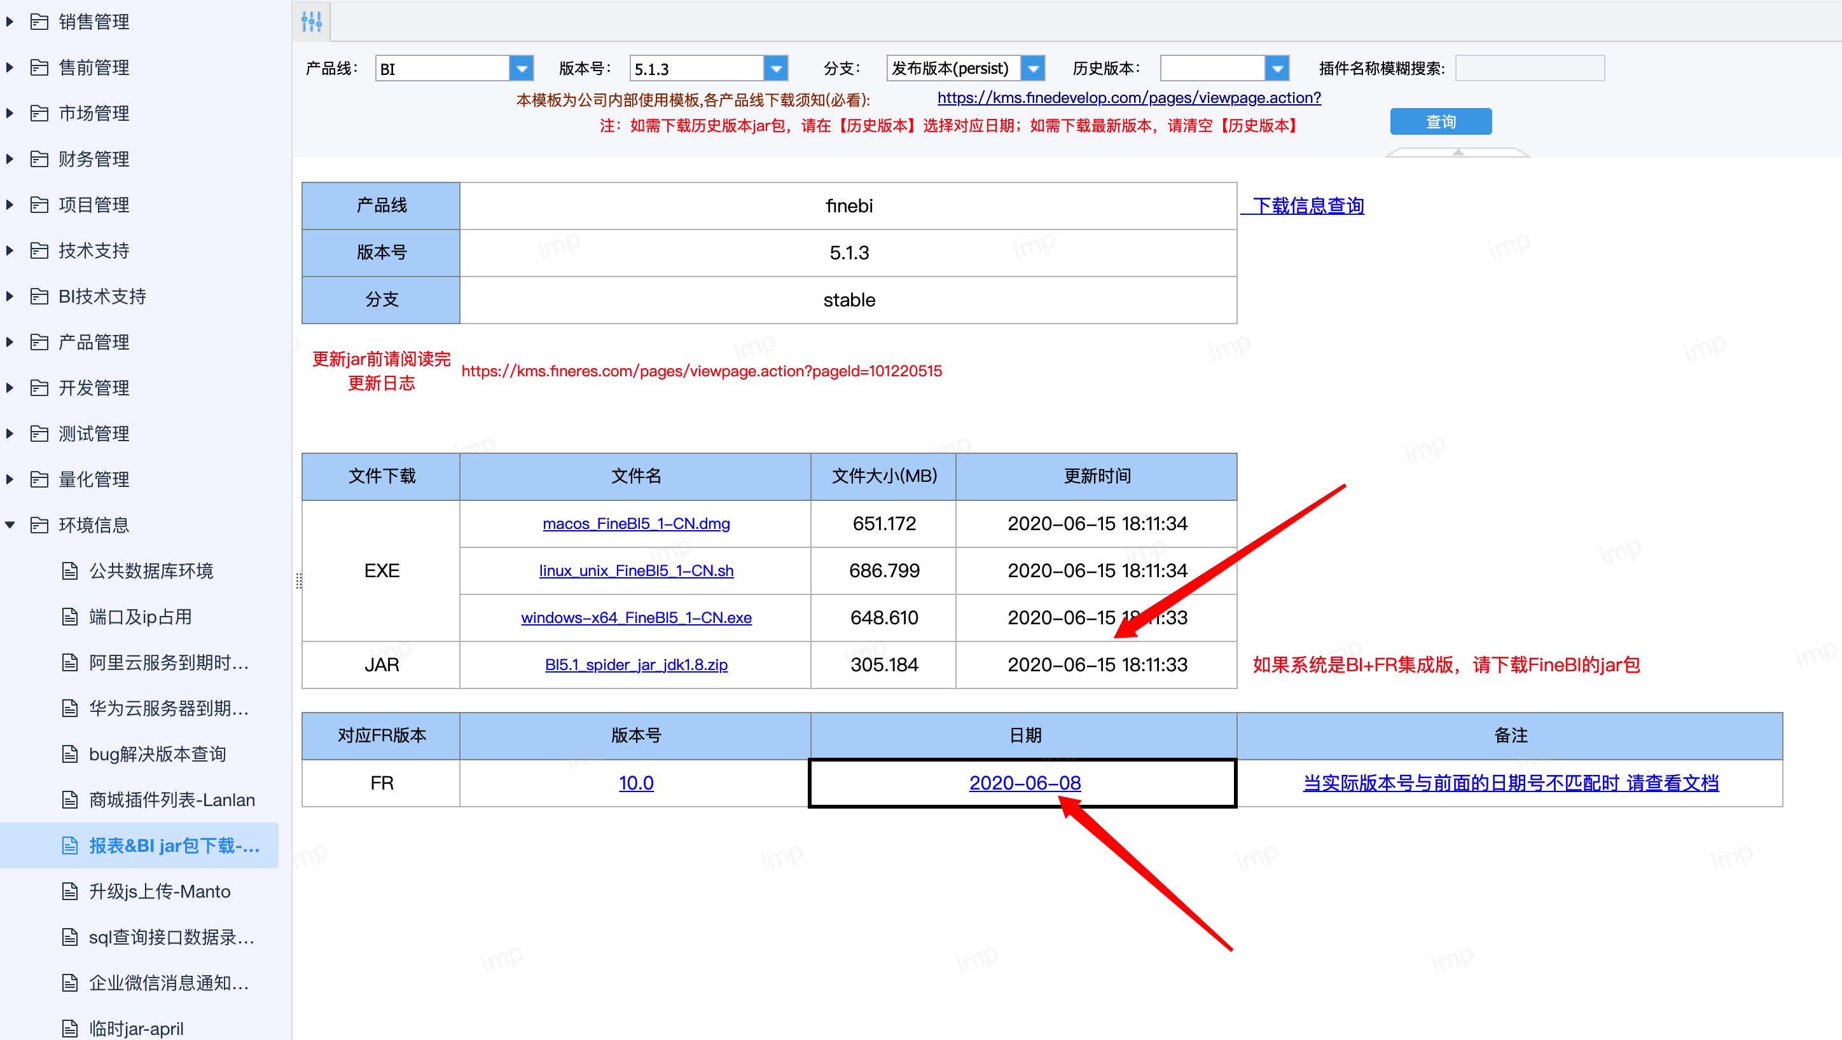Click the folder icon next to 技术支持
1842x1040 pixels.
click(39, 250)
